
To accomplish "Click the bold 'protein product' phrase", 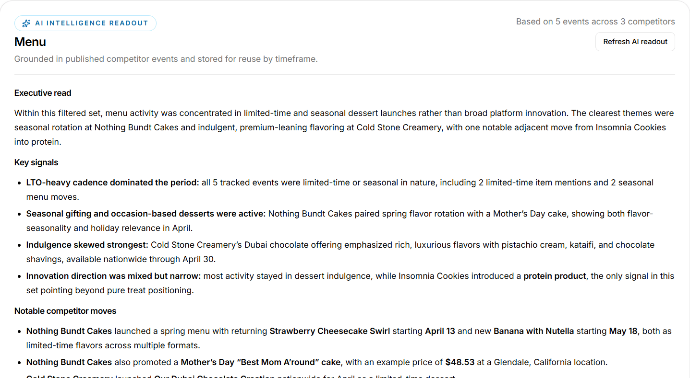I will pos(555,276).
